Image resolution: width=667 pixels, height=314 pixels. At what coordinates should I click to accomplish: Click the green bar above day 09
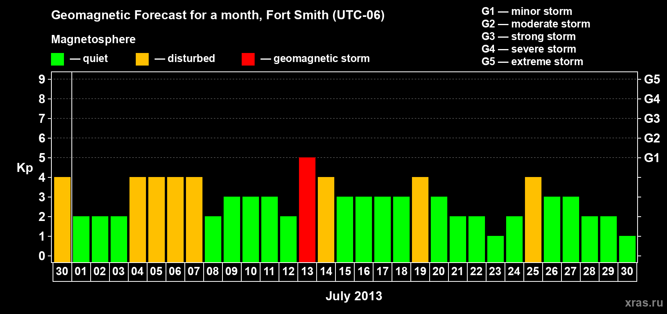pos(232,229)
